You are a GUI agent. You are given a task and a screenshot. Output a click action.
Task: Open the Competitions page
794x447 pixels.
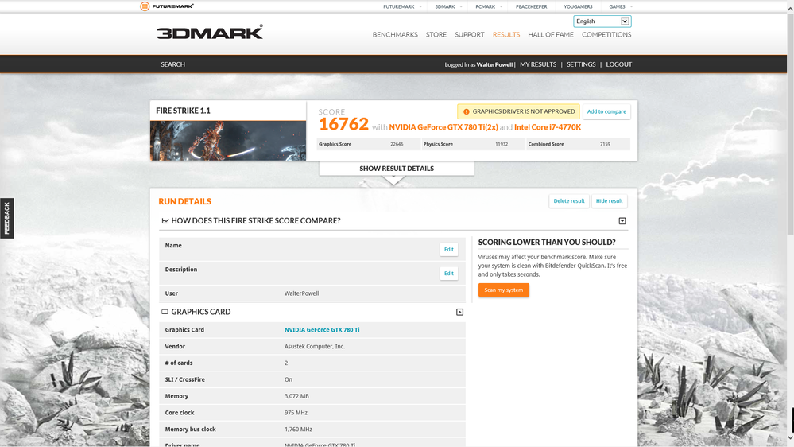(x=606, y=34)
